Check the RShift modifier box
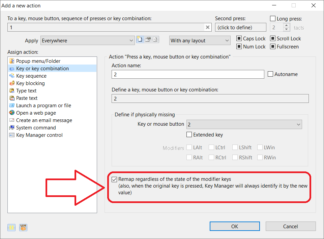Image resolution: width=324 pixels, height=239 pixels. click(x=235, y=157)
